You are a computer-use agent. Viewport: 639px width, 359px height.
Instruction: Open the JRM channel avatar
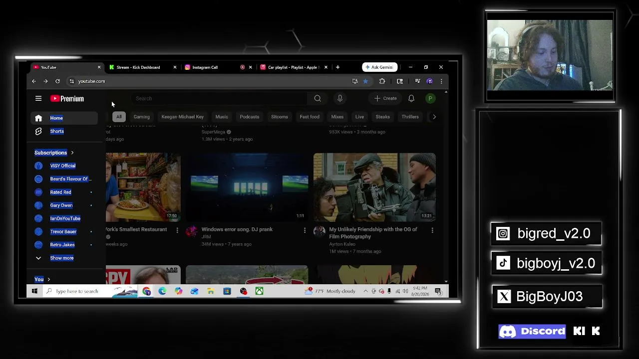pos(192,231)
